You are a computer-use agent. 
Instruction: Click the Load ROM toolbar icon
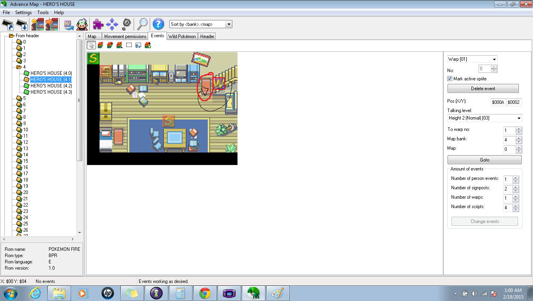tap(8, 24)
